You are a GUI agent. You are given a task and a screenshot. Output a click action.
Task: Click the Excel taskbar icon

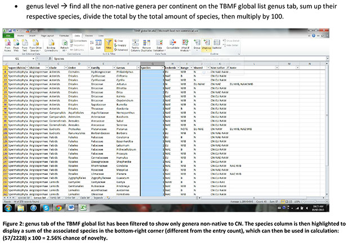[x=84, y=208]
